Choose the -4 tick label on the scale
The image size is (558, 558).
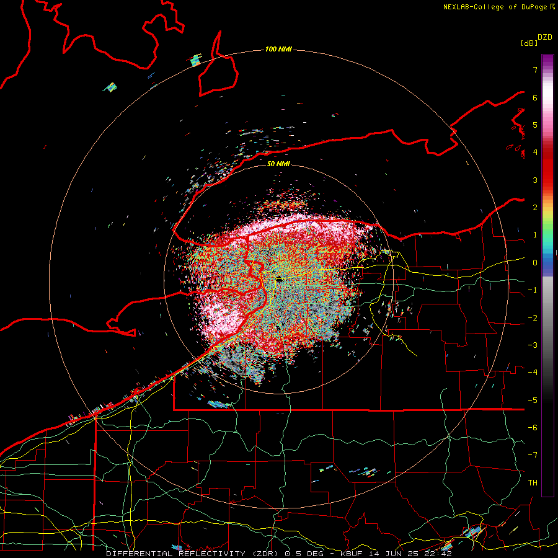(x=533, y=373)
